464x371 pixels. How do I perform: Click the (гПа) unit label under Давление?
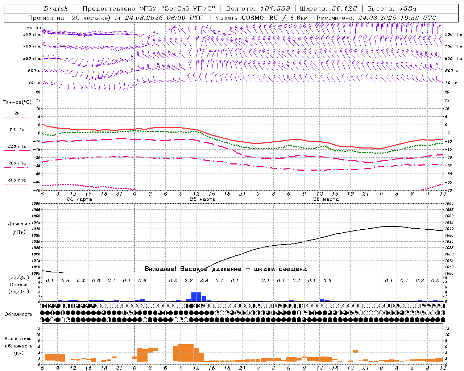point(18,232)
